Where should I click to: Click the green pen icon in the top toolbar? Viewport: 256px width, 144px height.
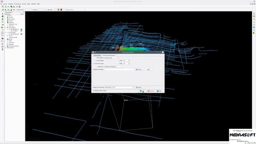(11, 6)
